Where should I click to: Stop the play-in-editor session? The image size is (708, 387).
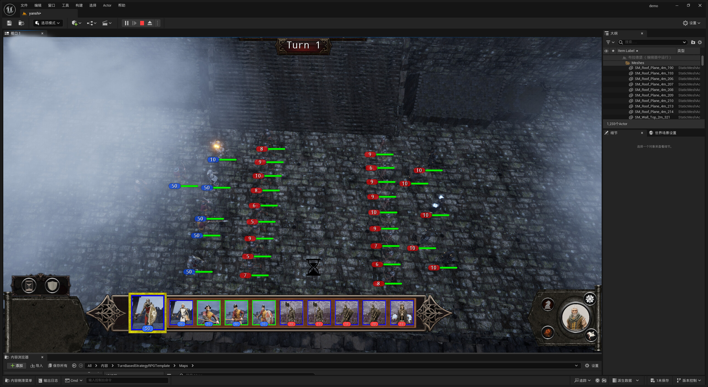pyautogui.click(x=142, y=23)
